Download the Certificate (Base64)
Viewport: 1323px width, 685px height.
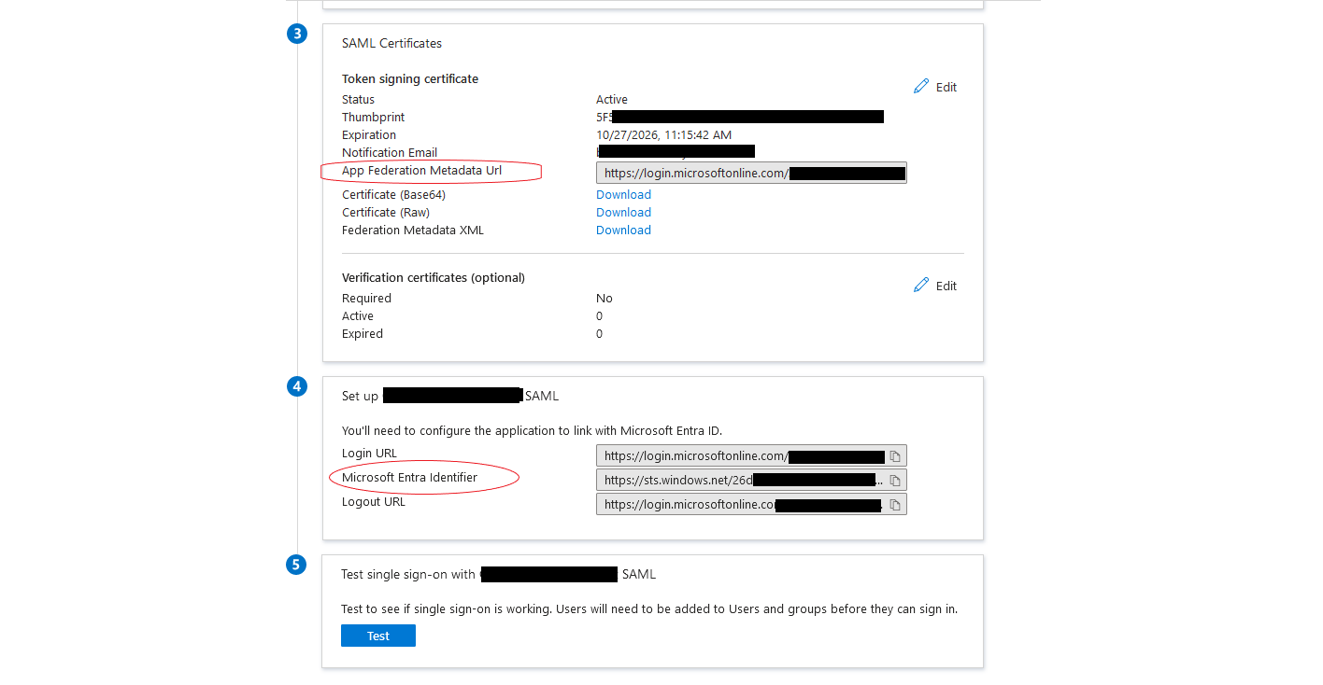pos(623,195)
